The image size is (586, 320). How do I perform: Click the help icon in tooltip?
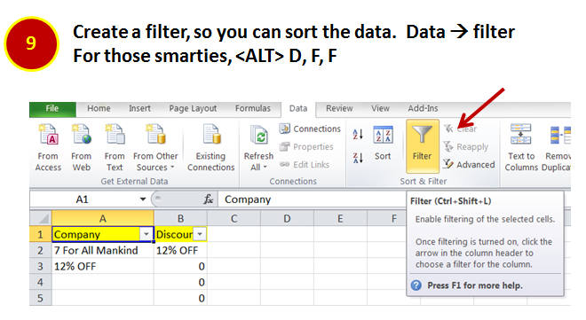(416, 285)
